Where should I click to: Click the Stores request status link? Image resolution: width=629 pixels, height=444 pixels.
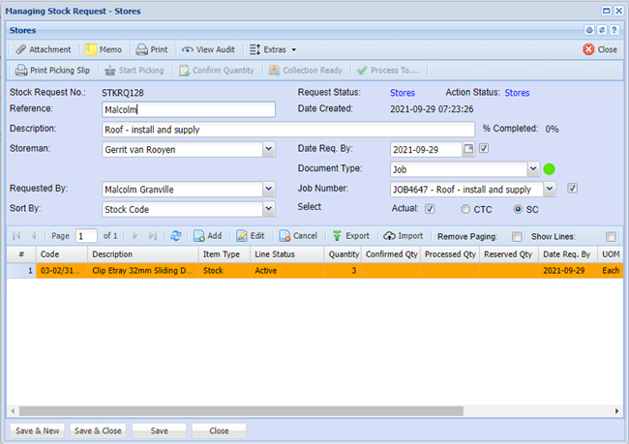403,93
